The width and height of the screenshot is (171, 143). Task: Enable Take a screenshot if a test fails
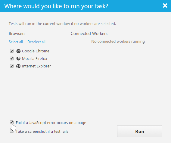click(x=12, y=131)
